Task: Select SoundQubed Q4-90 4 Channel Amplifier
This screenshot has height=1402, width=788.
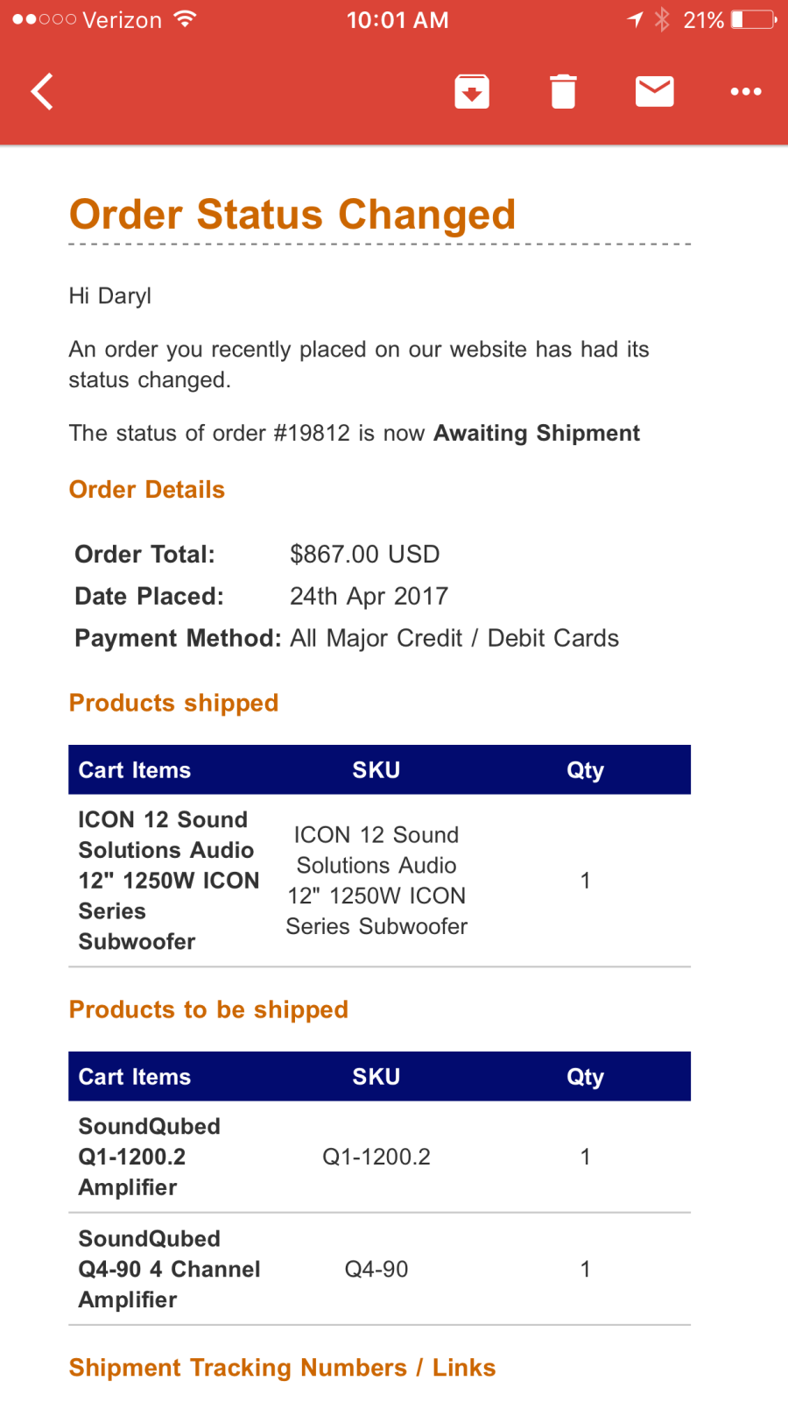Action: (169, 1269)
